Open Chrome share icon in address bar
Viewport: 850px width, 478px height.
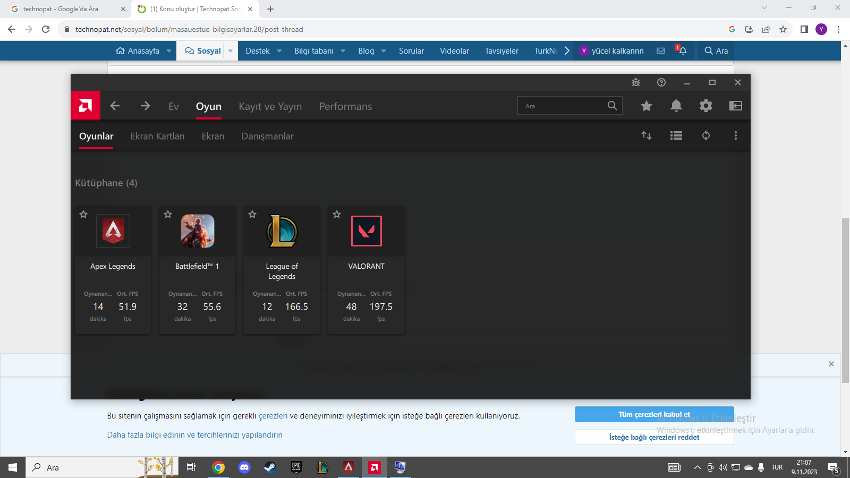click(766, 29)
